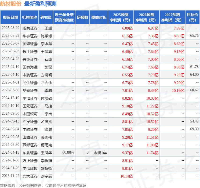Viewport: 200px width, 188px height.
Task: Click the 目标价 column header
Action: (x=192, y=17)
